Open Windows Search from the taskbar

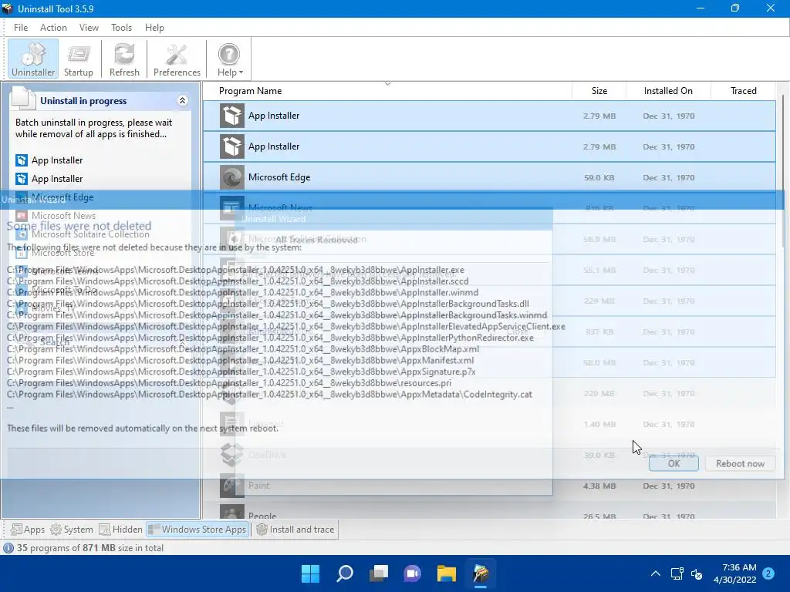345,573
